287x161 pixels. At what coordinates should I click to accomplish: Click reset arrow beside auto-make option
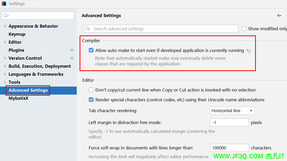tap(248, 51)
